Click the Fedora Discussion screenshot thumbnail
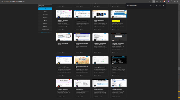The width and height of the screenshot is (180, 100). [x=119, y=83]
